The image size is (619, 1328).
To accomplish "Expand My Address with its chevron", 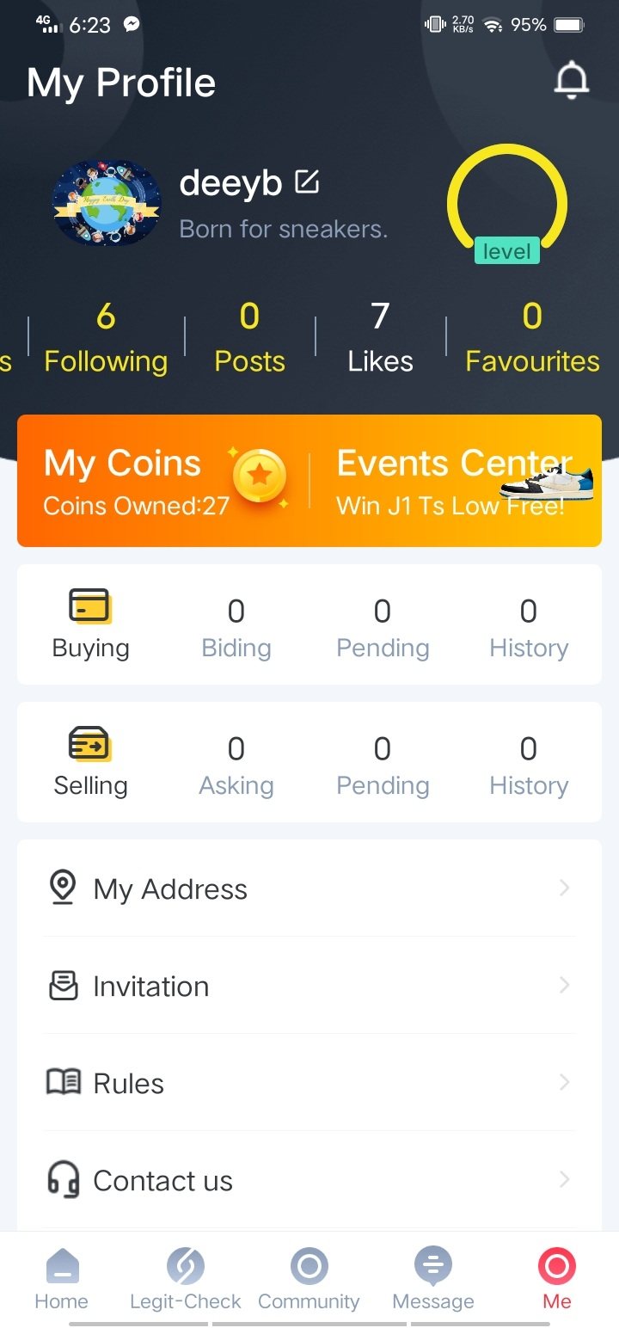I will 564,888.
